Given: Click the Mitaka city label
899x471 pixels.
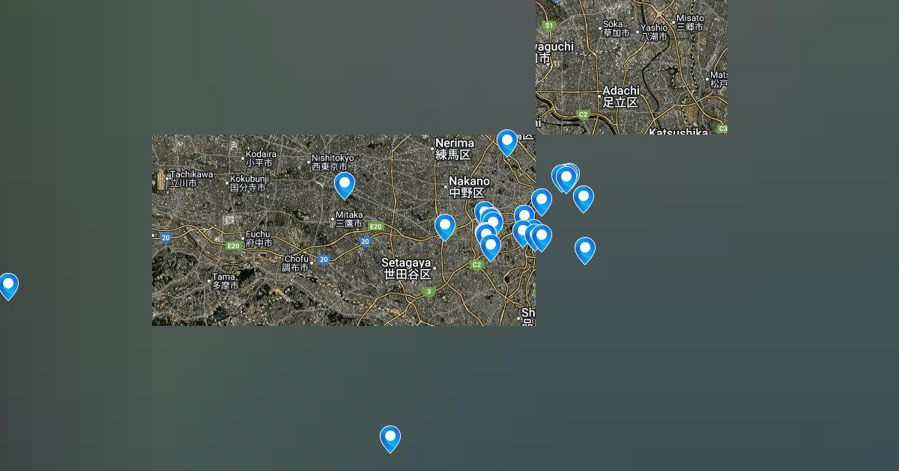Looking at the screenshot, I should point(349,219).
